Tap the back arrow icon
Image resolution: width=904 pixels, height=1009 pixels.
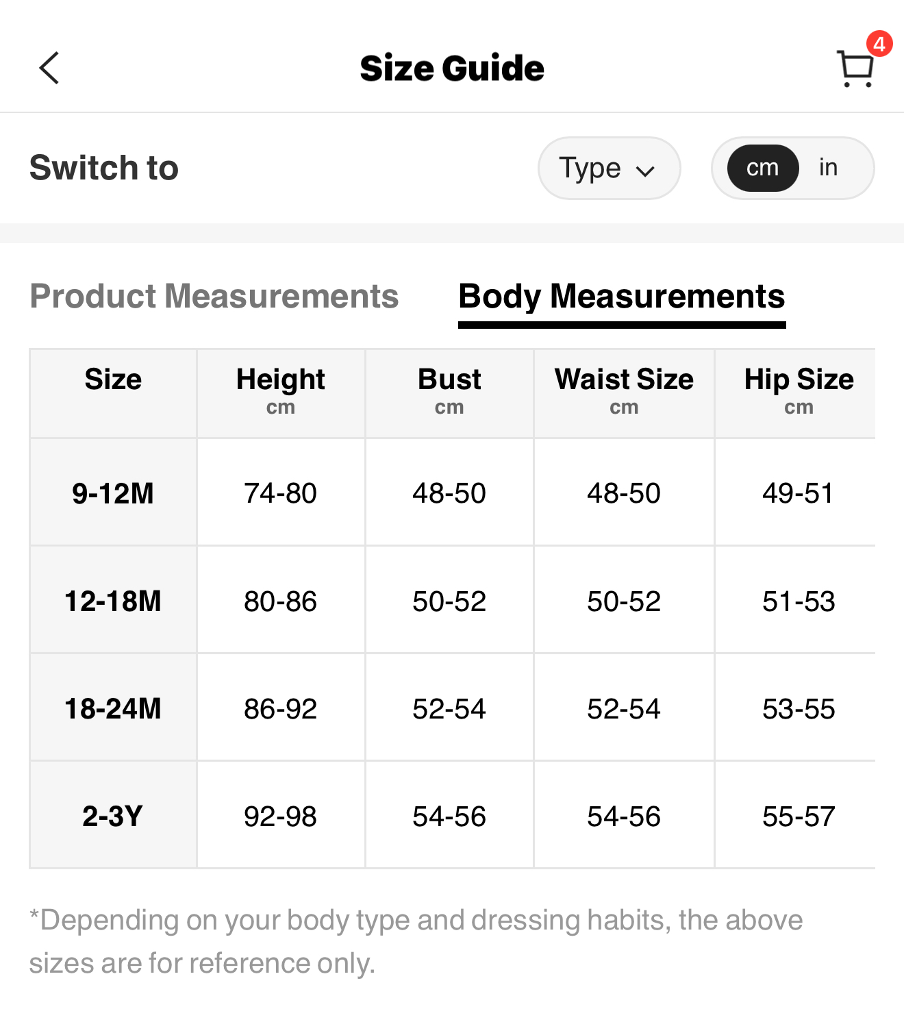point(49,68)
